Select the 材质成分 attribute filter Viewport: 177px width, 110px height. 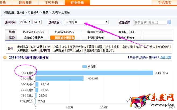click(23, 47)
